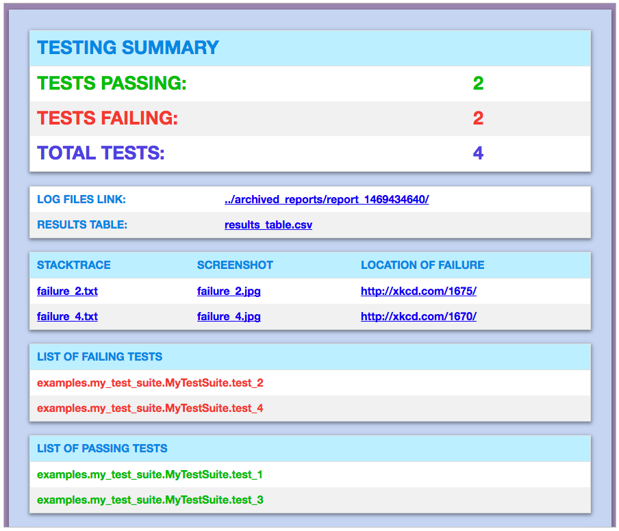
Task: Visit the xkcd.com/1670 failure location
Action: (418, 316)
